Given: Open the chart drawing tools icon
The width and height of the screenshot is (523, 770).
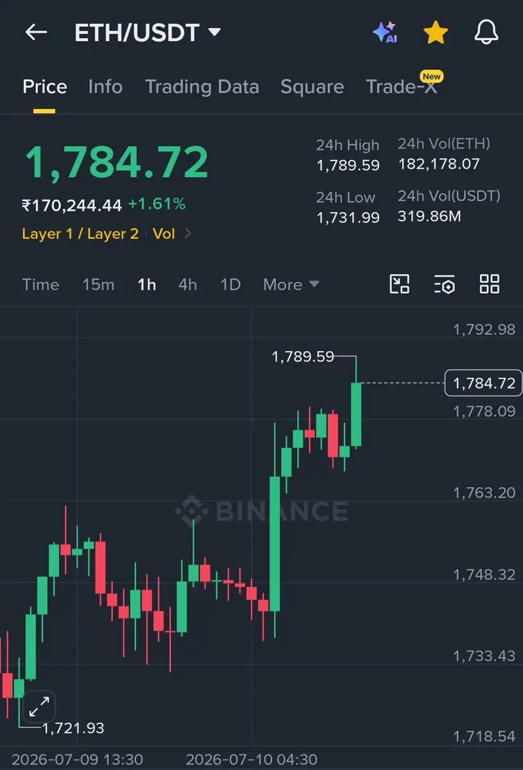Looking at the screenshot, I should [400, 284].
